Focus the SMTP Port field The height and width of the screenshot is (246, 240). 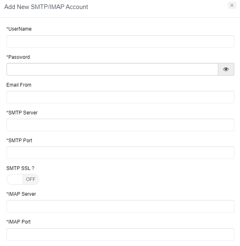tap(120, 153)
